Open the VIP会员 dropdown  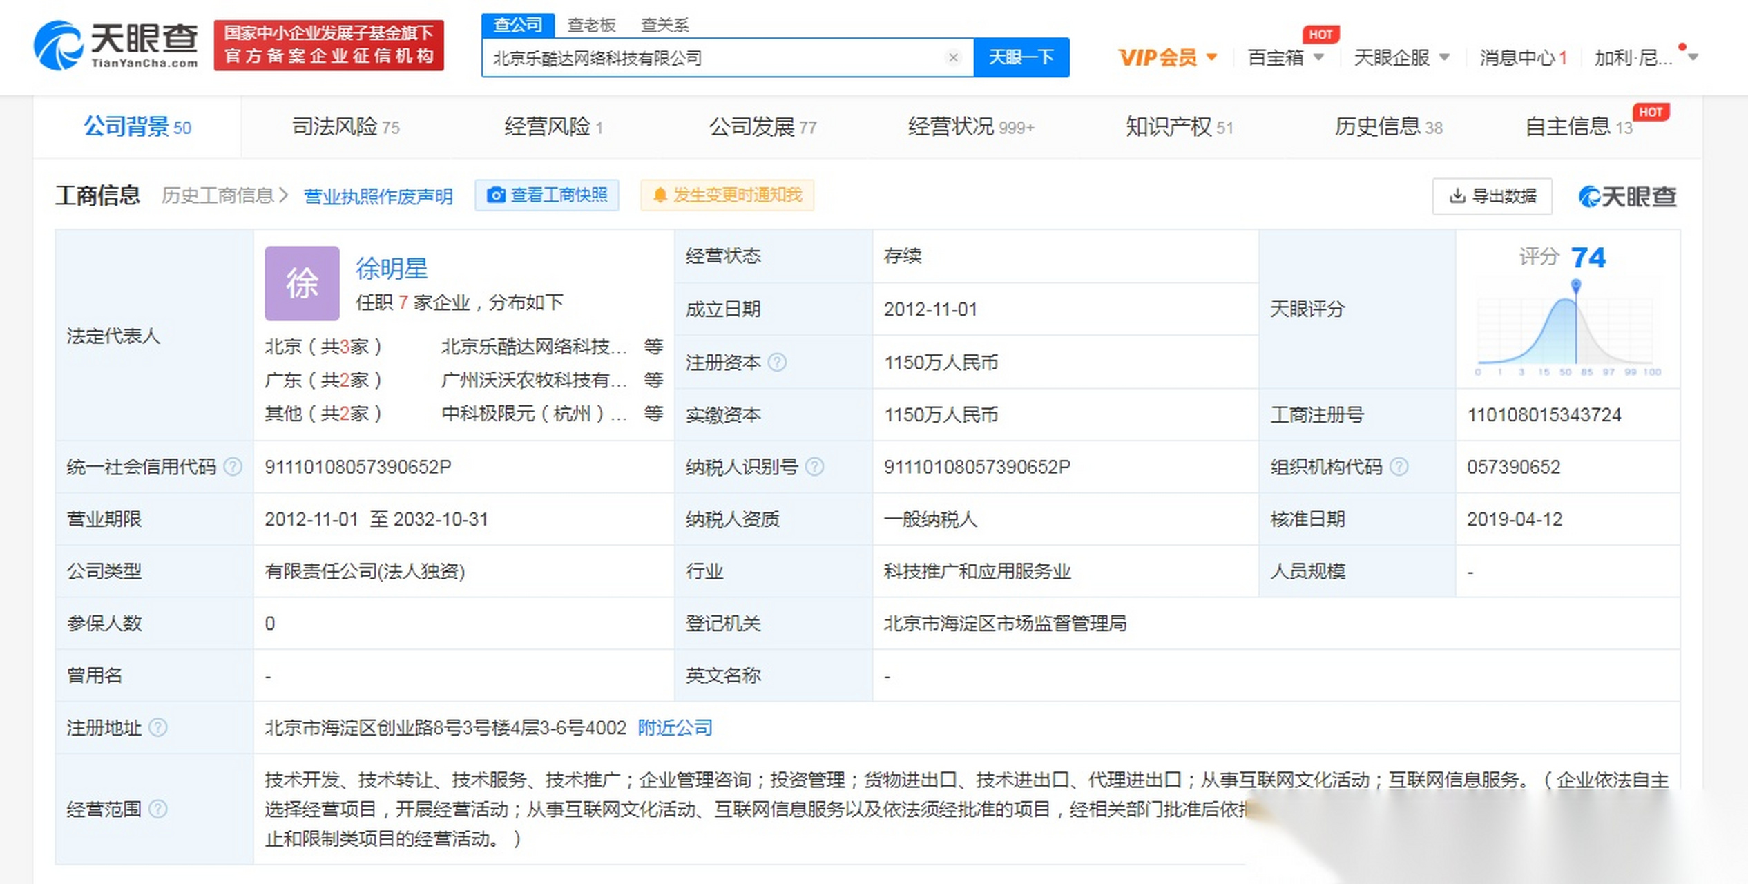[1167, 57]
